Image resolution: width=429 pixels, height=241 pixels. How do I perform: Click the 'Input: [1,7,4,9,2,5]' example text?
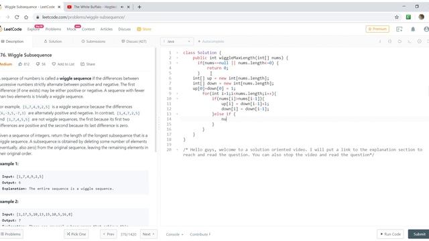point(23,177)
